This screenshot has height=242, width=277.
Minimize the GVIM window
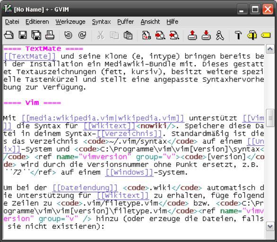point(242,9)
